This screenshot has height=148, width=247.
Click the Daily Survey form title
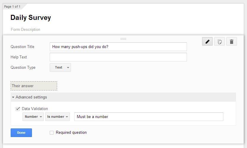31,17
